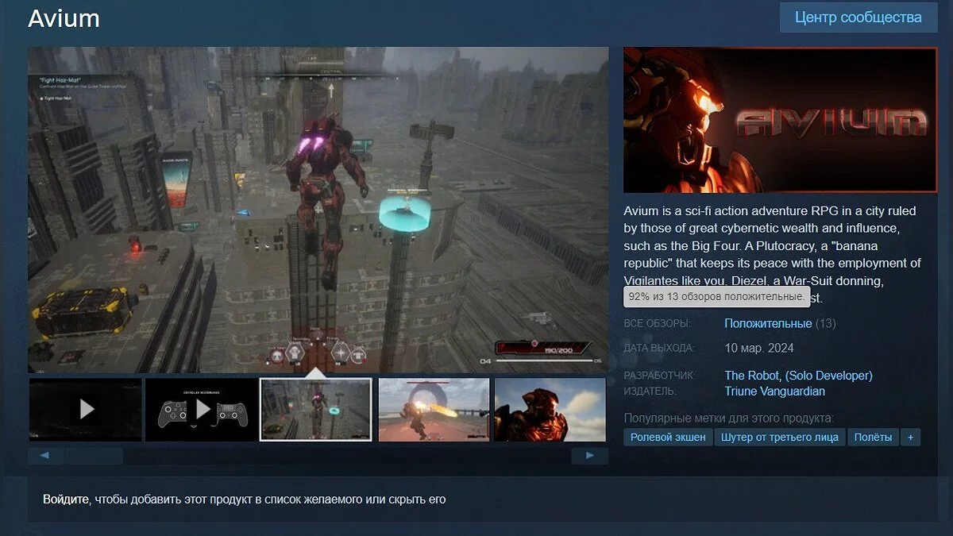Click the 92% из 13 обзоров tooltip
Viewport: 953px width, 536px height.
pyautogui.click(x=716, y=297)
